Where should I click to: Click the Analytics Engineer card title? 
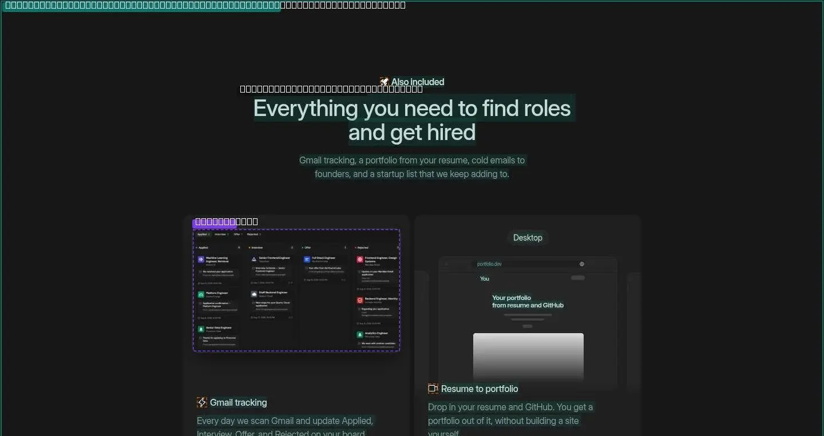[x=377, y=333]
